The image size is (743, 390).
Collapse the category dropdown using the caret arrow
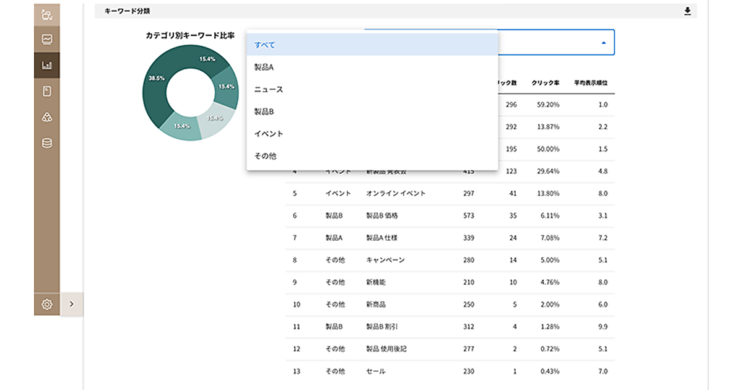[604, 43]
